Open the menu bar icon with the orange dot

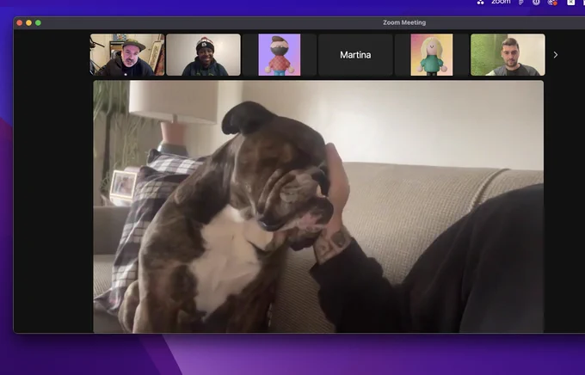click(551, 3)
